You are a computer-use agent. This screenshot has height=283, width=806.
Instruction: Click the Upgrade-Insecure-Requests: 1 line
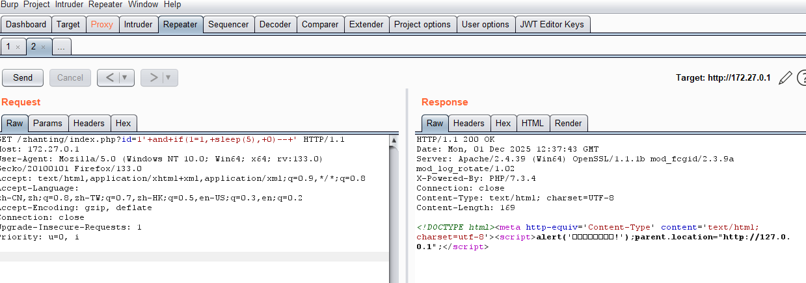pos(71,227)
